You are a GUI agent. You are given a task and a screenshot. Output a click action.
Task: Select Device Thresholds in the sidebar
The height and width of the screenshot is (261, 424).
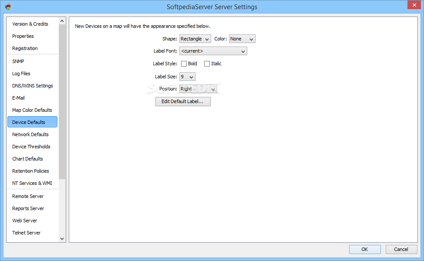[x=33, y=147]
